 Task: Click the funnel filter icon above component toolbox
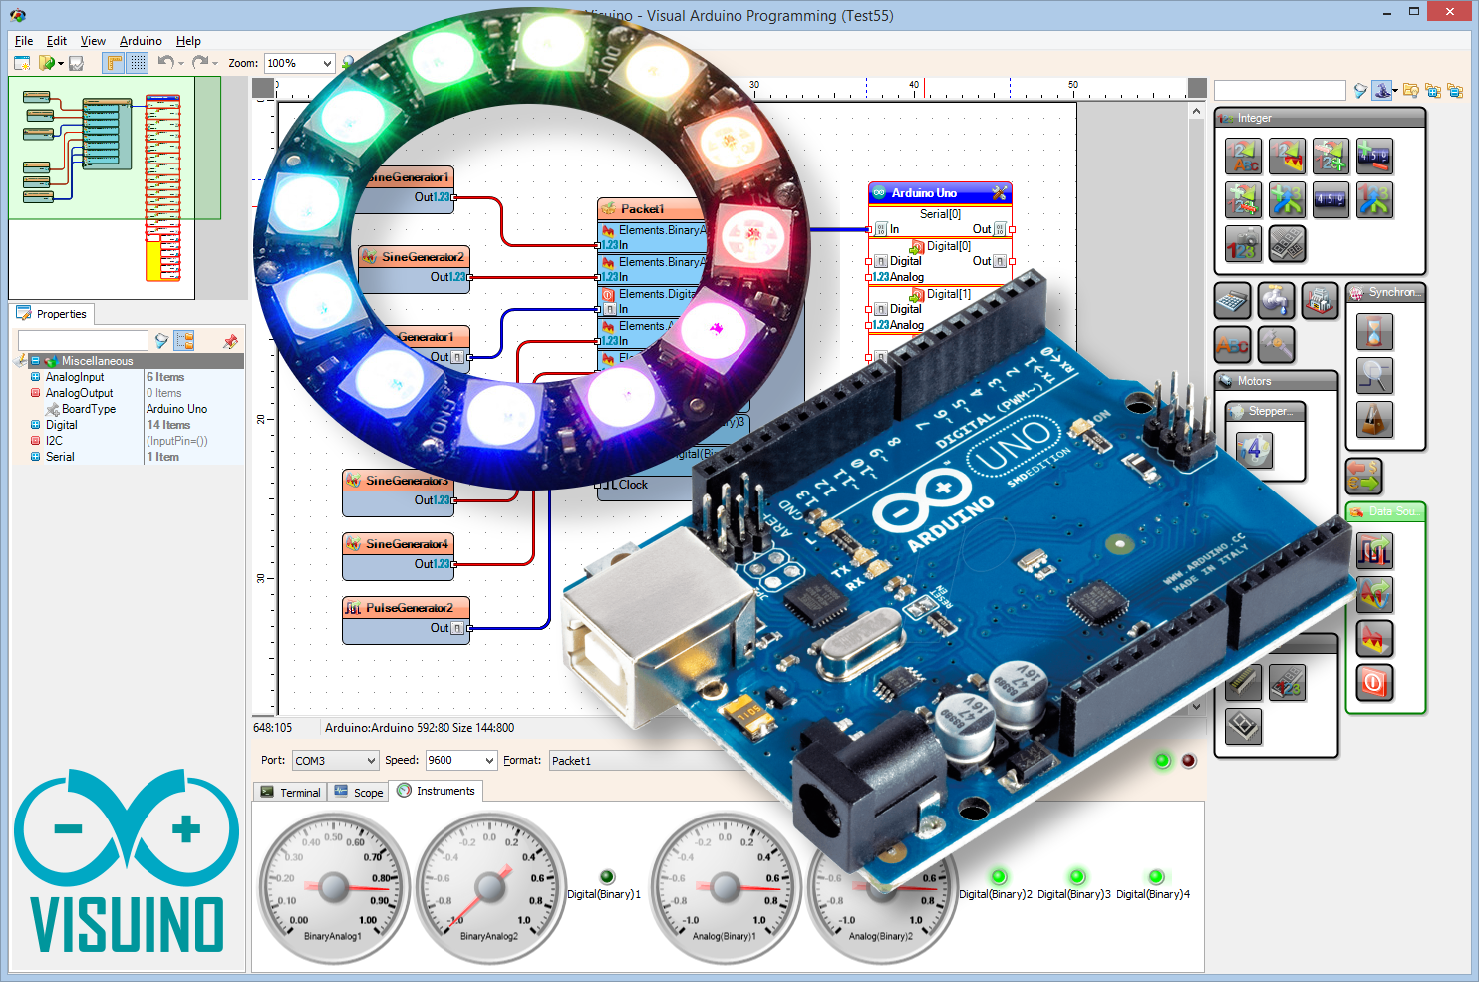pyautogui.click(x=1359, y=91)
